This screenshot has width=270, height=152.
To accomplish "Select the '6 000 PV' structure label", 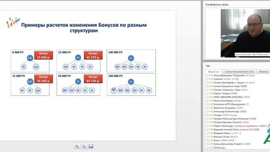I will pos(18,52).
